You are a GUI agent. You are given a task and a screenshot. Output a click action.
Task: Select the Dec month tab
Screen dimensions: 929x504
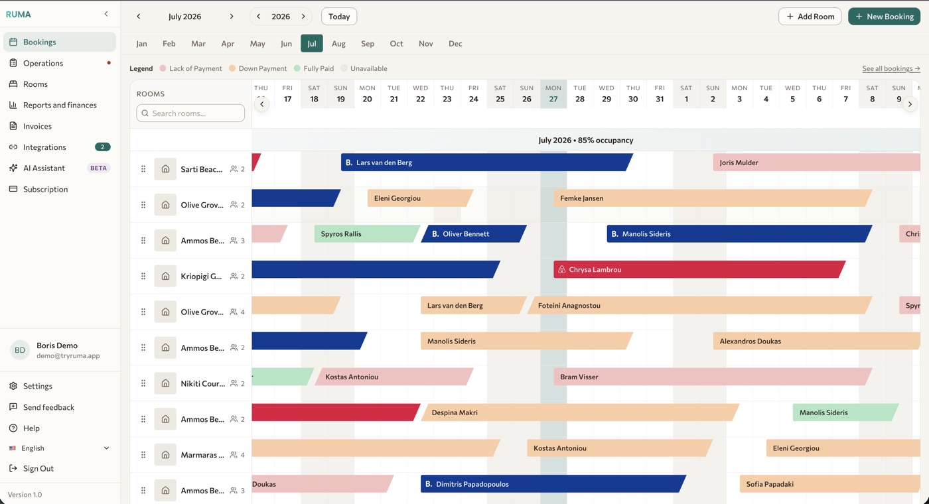point(455,44)
